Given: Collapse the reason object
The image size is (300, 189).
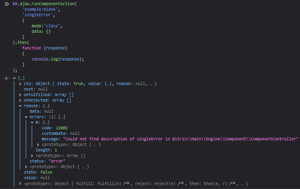Looking at the screenshot, I should click(20, 106).
